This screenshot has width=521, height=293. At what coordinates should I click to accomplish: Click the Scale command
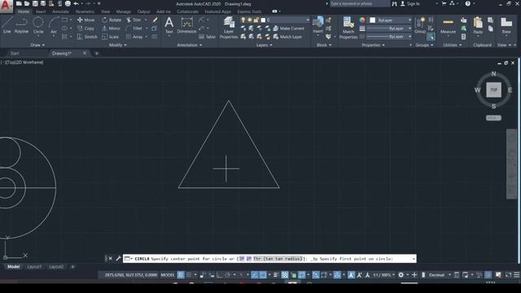111,37
